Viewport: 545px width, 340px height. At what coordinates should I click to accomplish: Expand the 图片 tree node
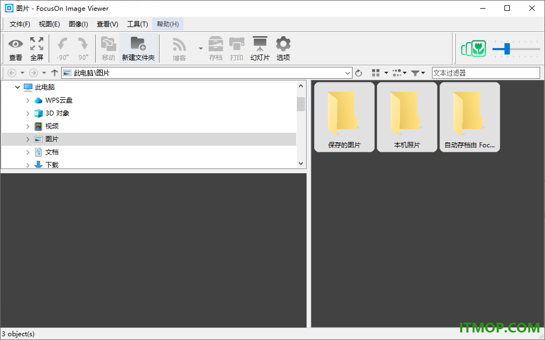coord(28,139)
